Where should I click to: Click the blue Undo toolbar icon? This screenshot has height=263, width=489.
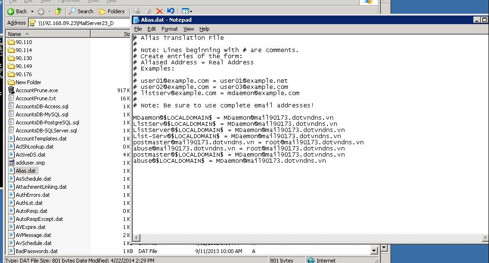tap(171, 11)
